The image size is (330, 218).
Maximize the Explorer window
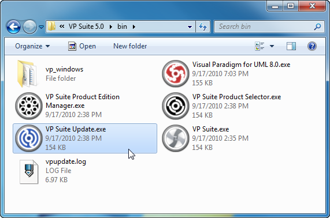[291, 6]
